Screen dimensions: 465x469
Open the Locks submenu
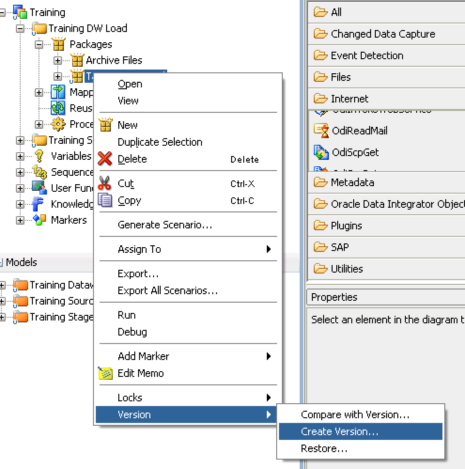(187, 398)
